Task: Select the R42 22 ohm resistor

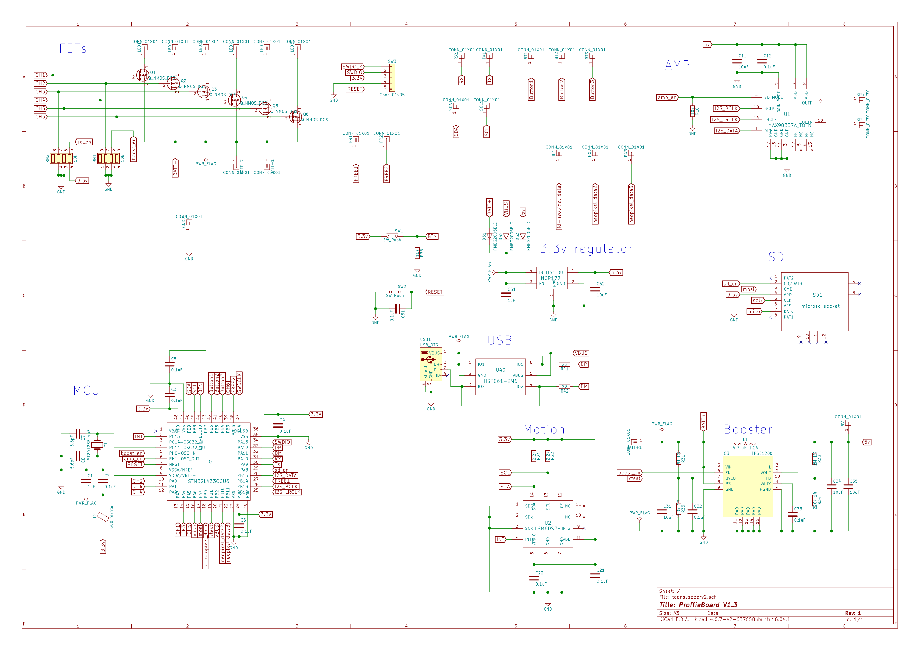Action: click(564, 386)
